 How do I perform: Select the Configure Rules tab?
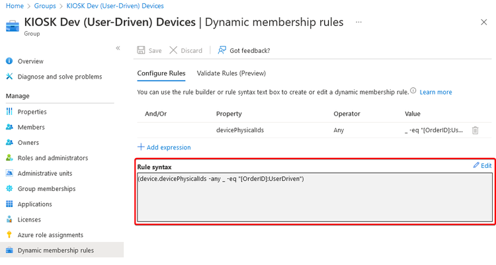(161, 73)
